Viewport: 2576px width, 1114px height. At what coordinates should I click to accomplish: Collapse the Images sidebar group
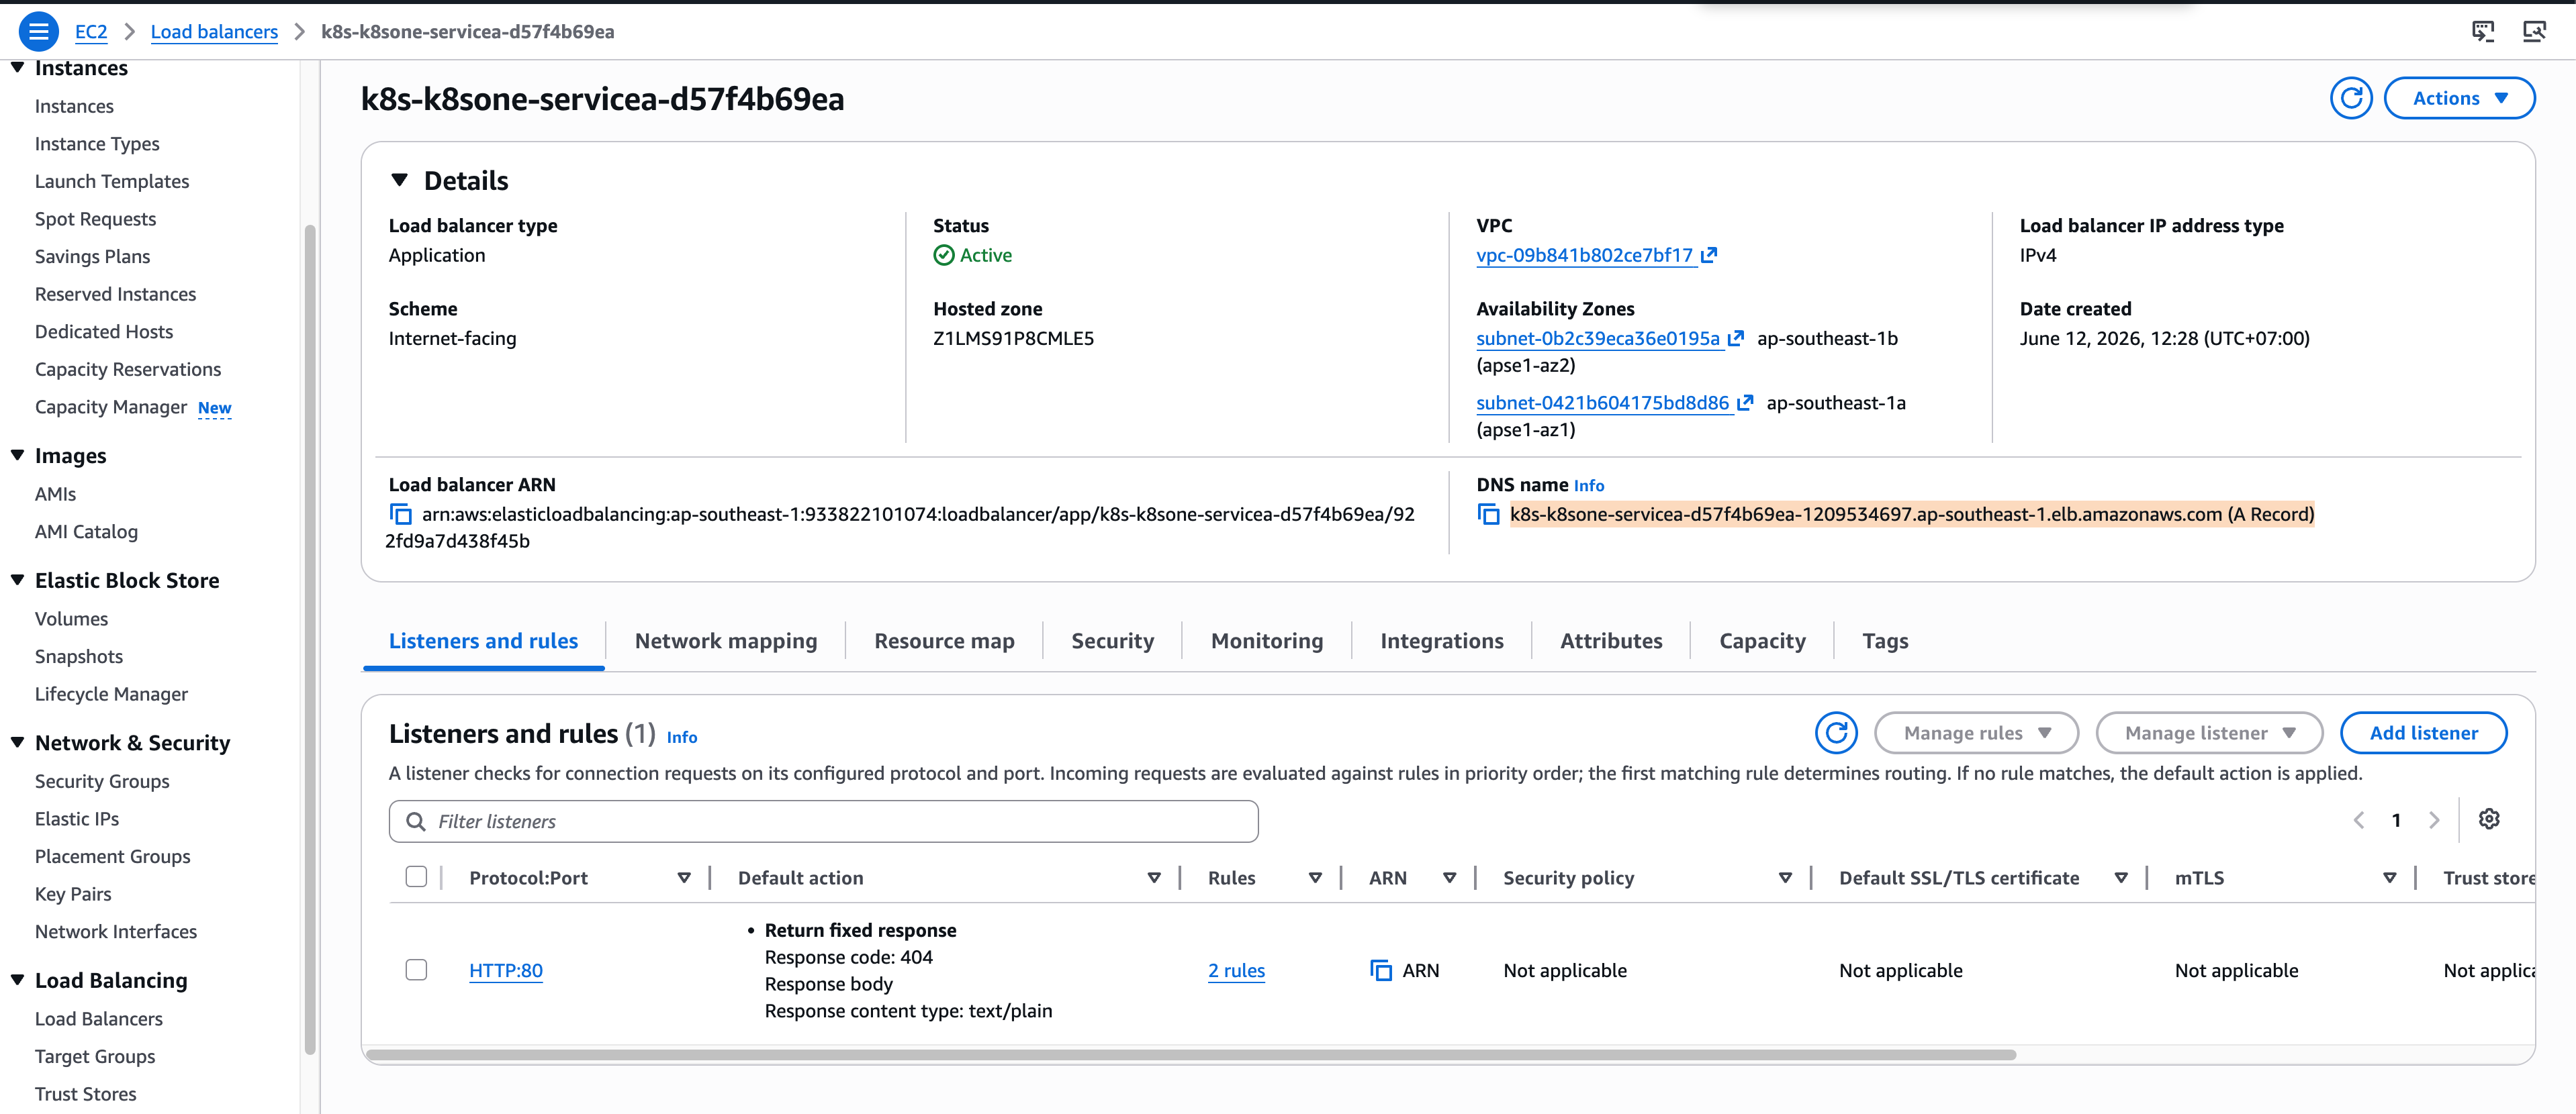[17, 454]
